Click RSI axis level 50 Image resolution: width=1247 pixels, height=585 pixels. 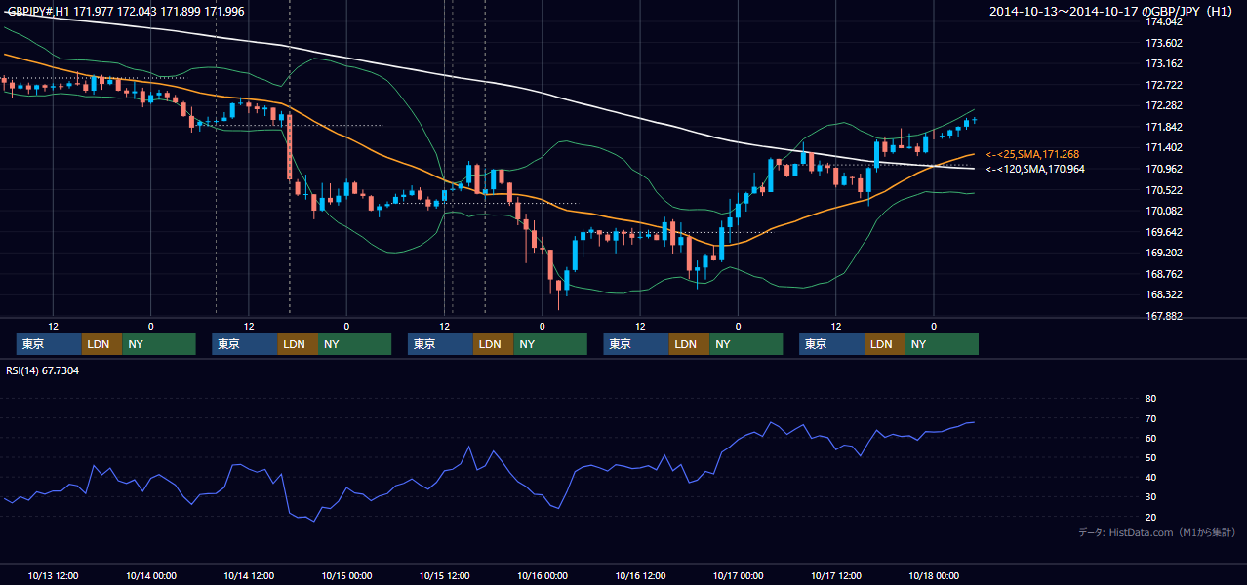(1150, 457)
